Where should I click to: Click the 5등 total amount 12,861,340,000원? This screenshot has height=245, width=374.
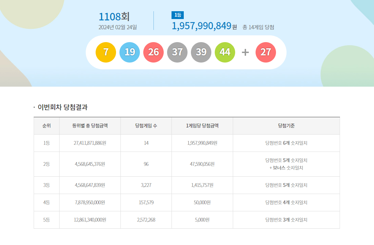pyautogui.click(x=90, y=220)
